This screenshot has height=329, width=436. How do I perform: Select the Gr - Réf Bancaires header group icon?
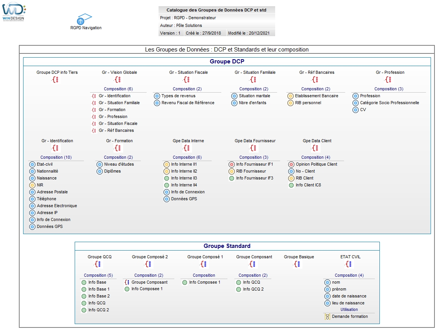pyautogui.click(x=315, y=80)
